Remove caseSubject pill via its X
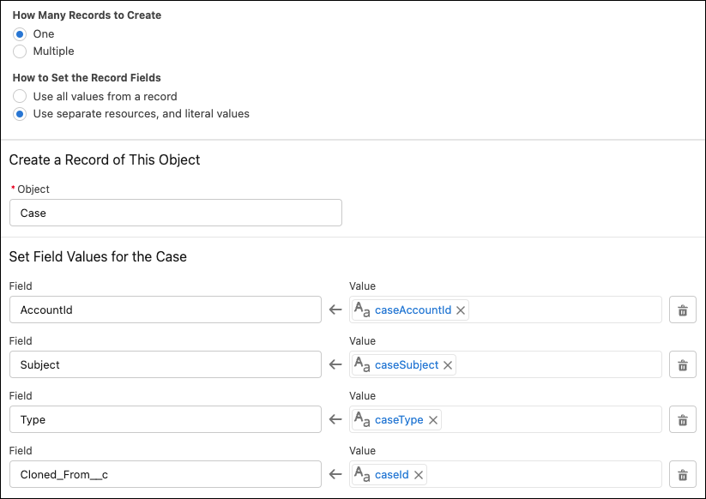Image resolution: width=706 pixels, height=499 pixels. coord(447,364)
